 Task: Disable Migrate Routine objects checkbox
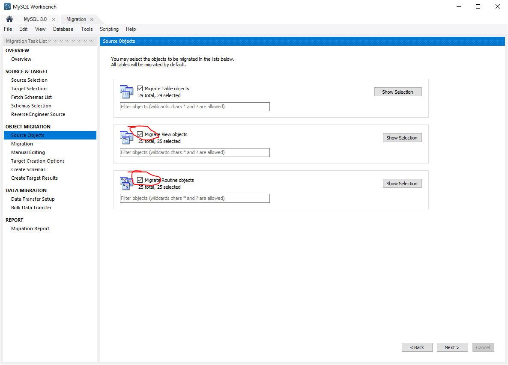point(140,180)
